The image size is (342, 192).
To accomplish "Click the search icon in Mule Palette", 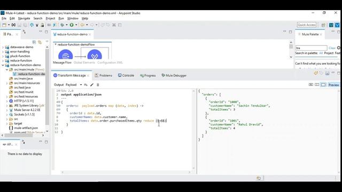I will (339, 48).
